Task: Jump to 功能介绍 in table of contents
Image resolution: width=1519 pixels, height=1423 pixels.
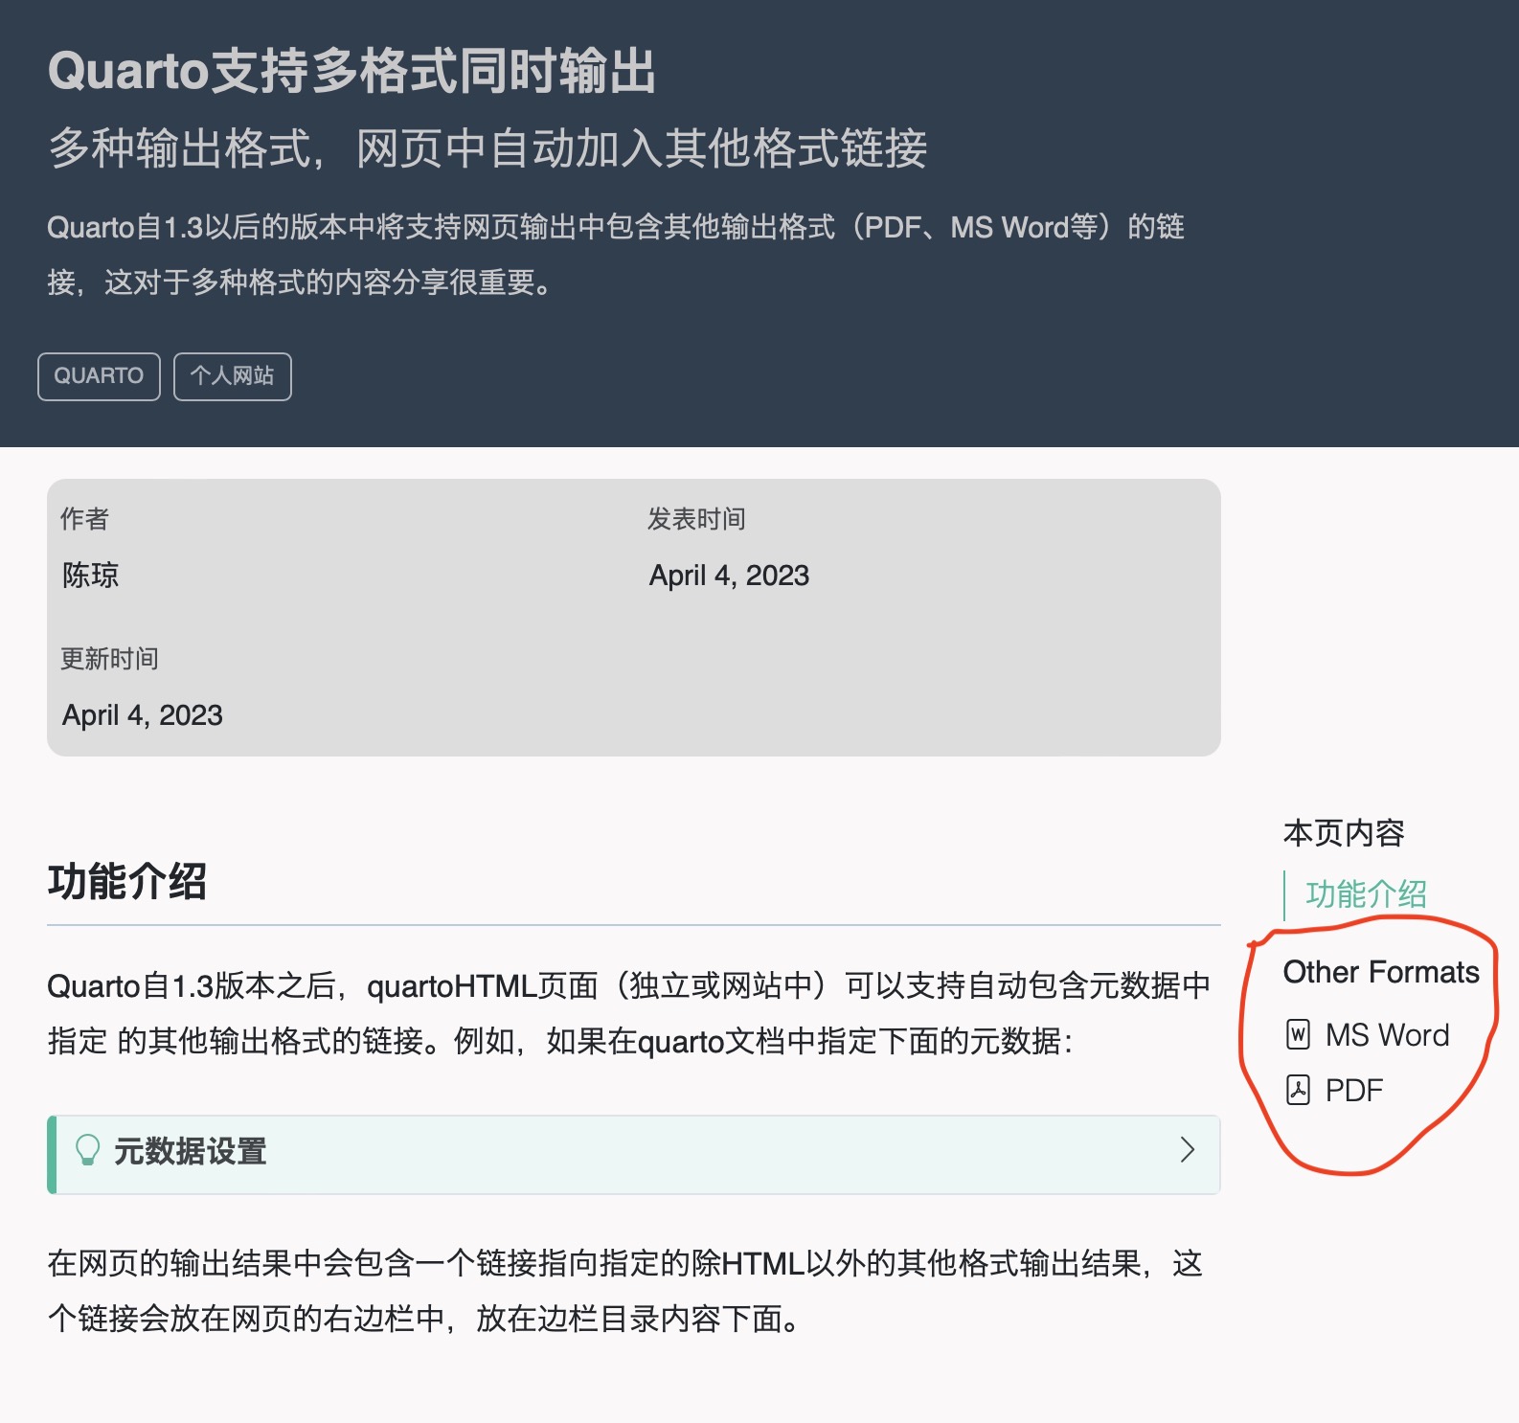Action: click(1366, 894)
